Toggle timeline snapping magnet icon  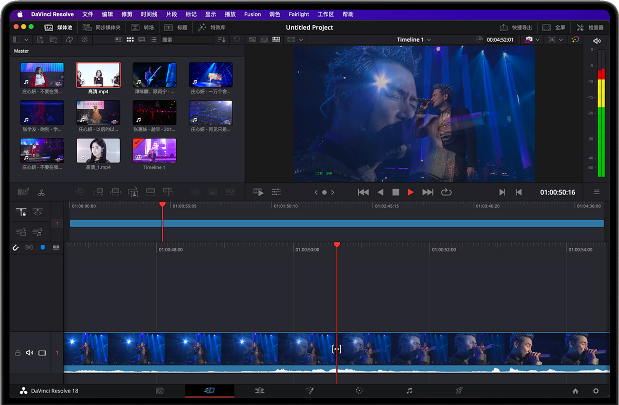[x=16, y=248]
